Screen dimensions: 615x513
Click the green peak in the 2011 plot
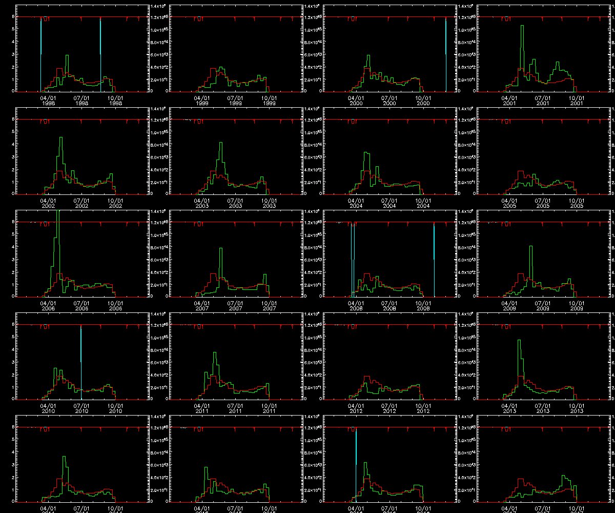(x=215, y=353)
